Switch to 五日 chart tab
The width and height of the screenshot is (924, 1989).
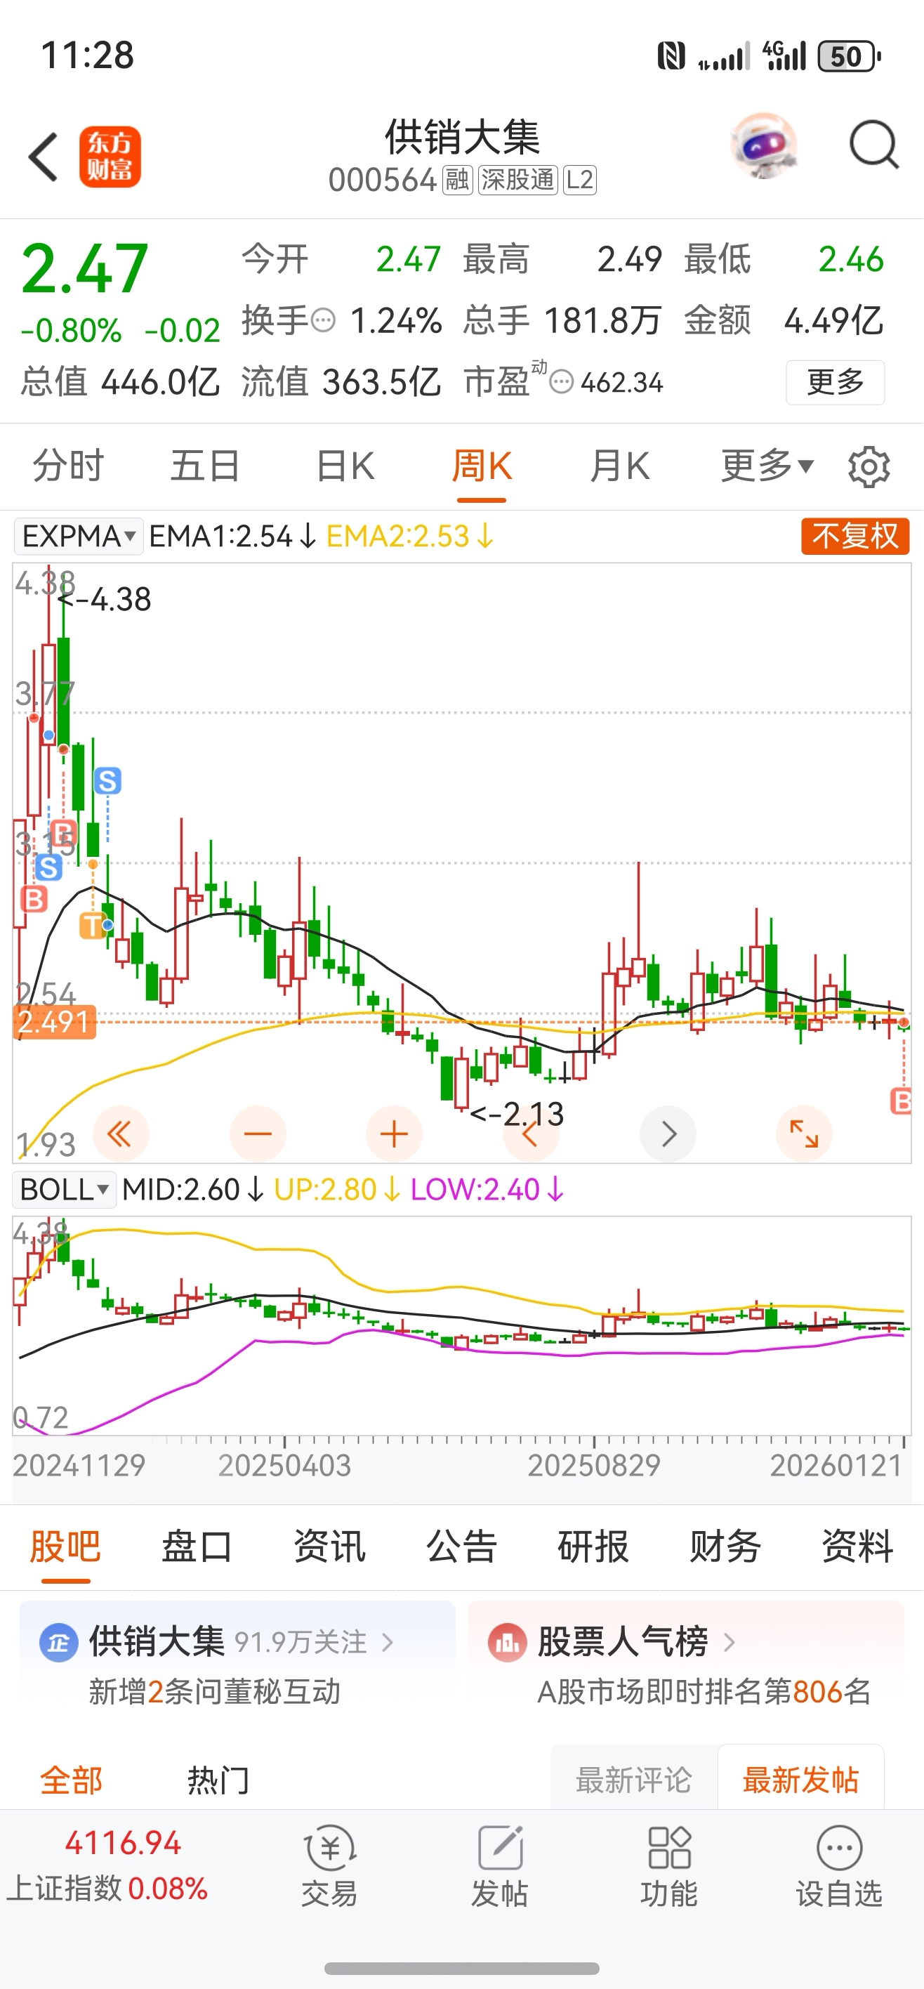coord(205,466)
